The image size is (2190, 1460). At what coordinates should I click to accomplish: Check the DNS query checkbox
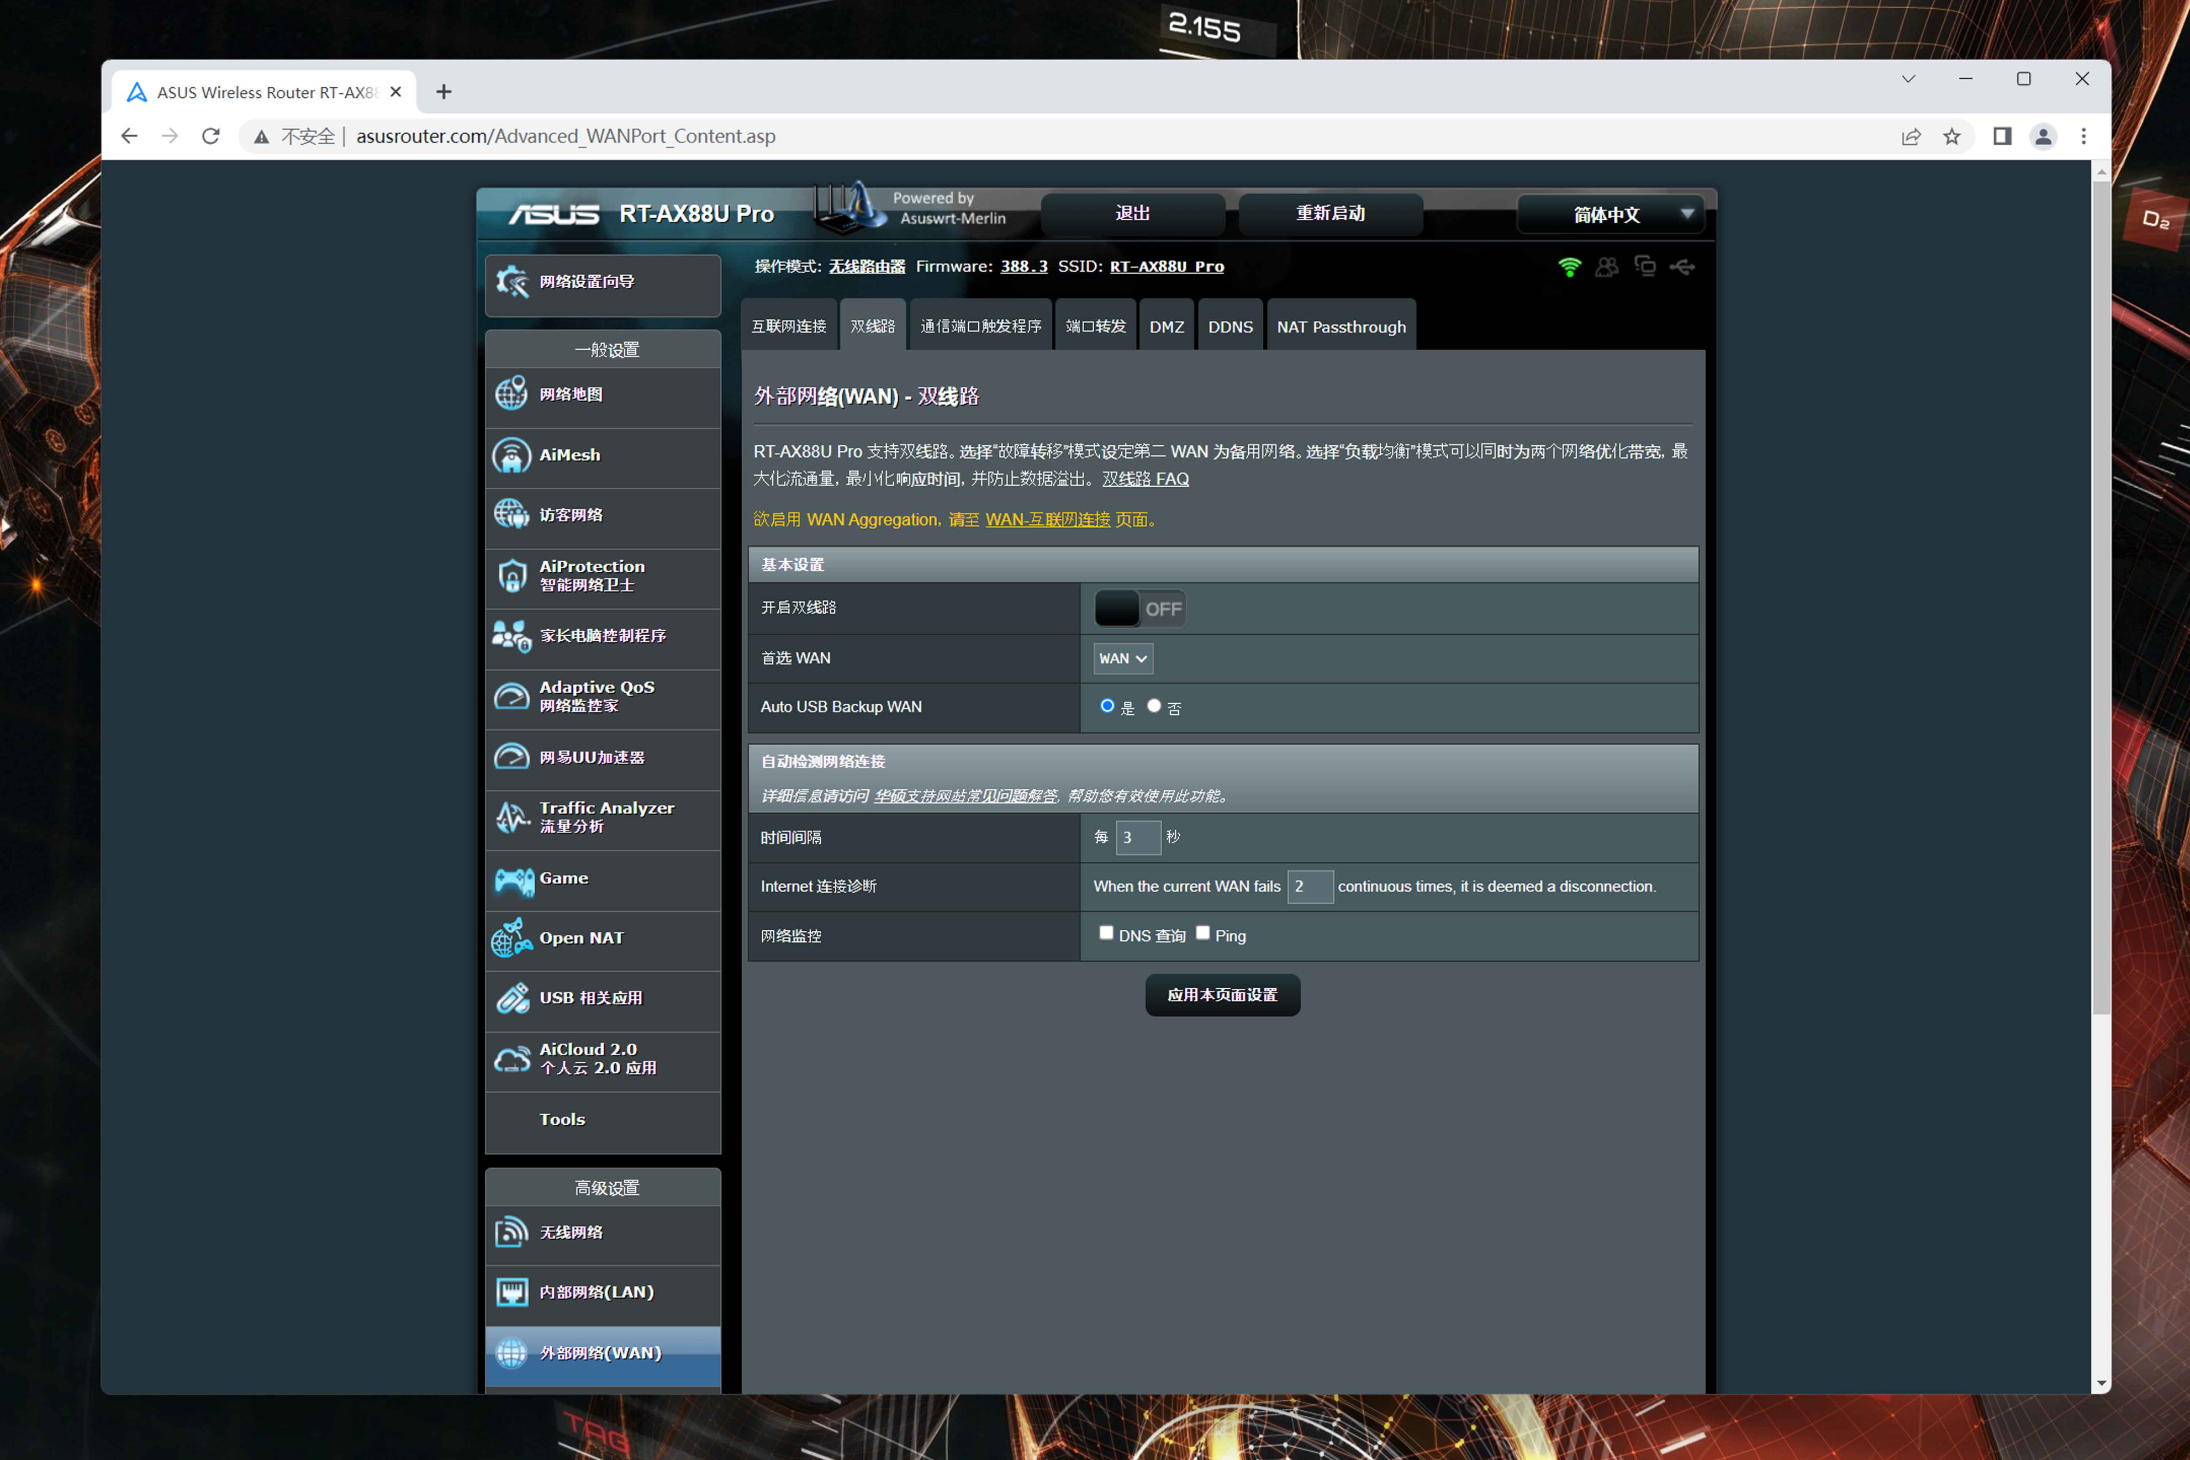tap(1106, 933)
